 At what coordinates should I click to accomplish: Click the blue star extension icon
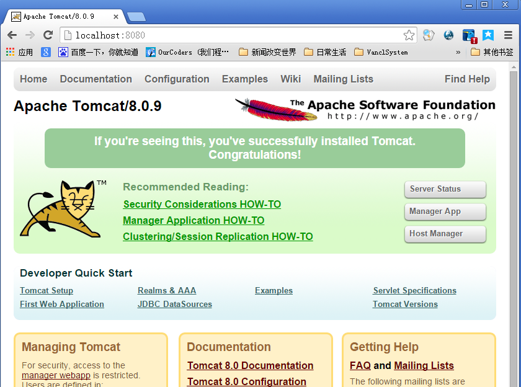click(x=488, y=35)
